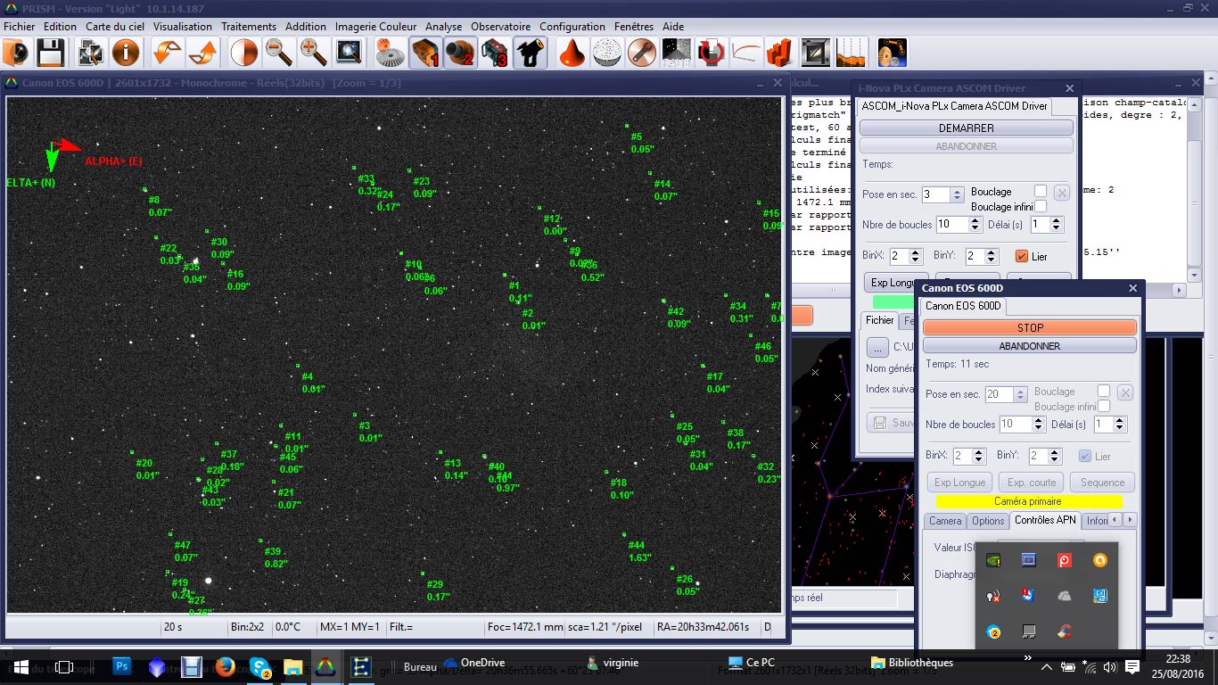The height and width of the screenshot is (685, 1218).
Task: Toggle Bouclage infini in i-Nova panel
Action: coord(1040,206)
